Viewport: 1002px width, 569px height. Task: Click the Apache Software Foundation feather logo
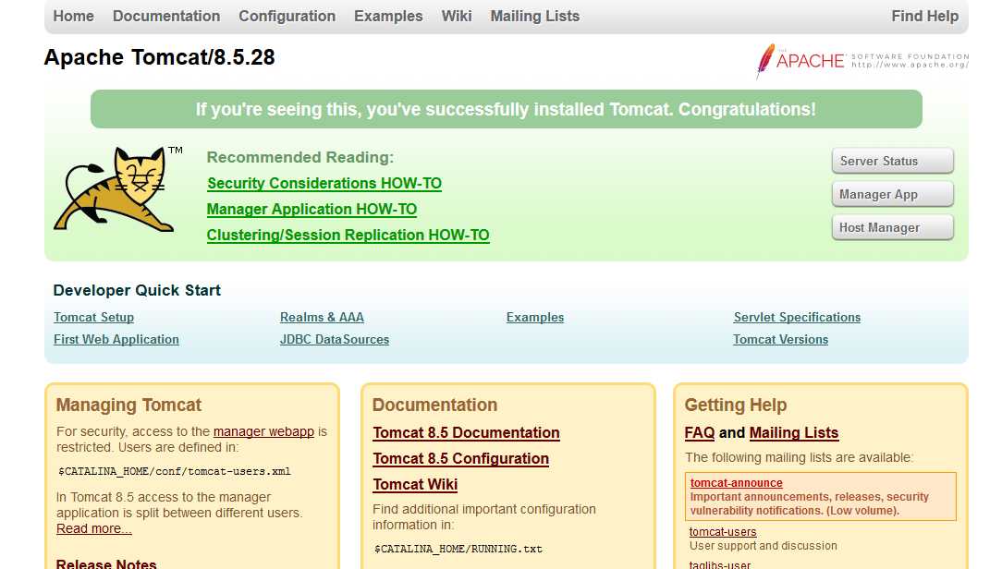pos(862,61)
